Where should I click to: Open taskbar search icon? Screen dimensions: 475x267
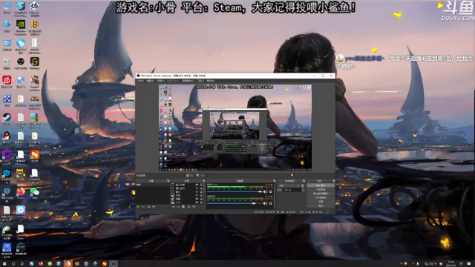13,264
